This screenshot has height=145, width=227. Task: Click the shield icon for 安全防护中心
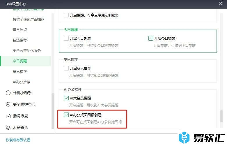(x=8, y=104)
